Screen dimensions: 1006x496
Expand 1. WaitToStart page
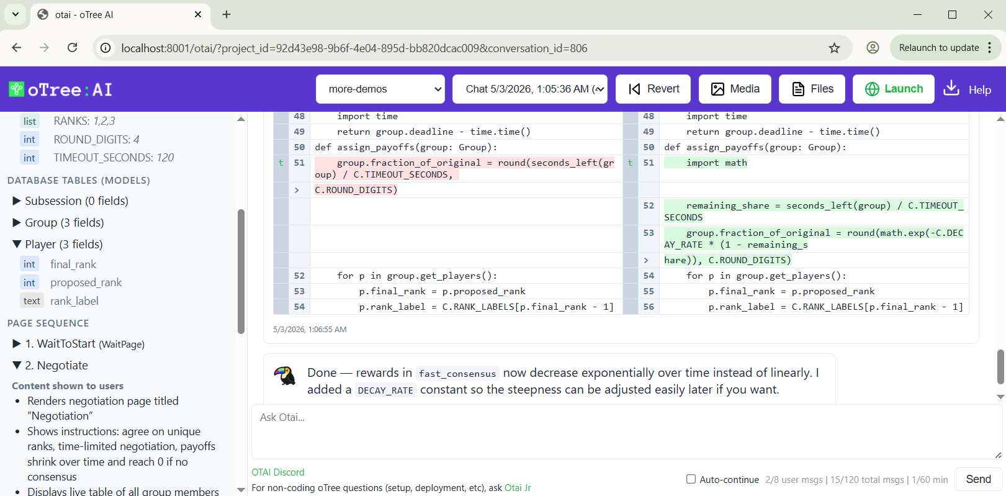[x=78, y=344]
